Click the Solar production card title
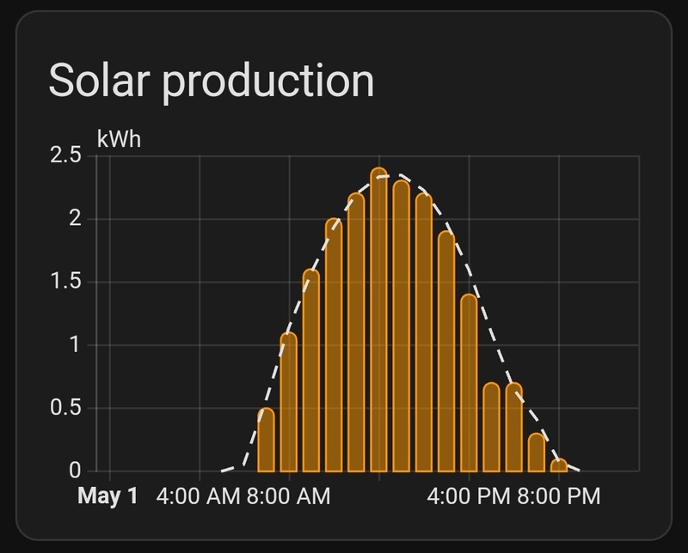688x553 pixels. click(x=211, y=82)
